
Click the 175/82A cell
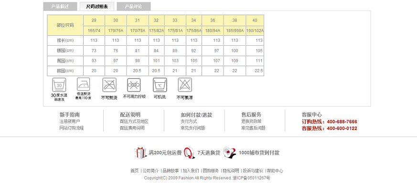(156, 31)
